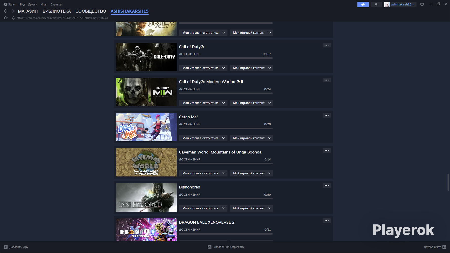Open the 'Игры' menu
The height and width of the screenshot is (253, 450).
coord(44,4)
